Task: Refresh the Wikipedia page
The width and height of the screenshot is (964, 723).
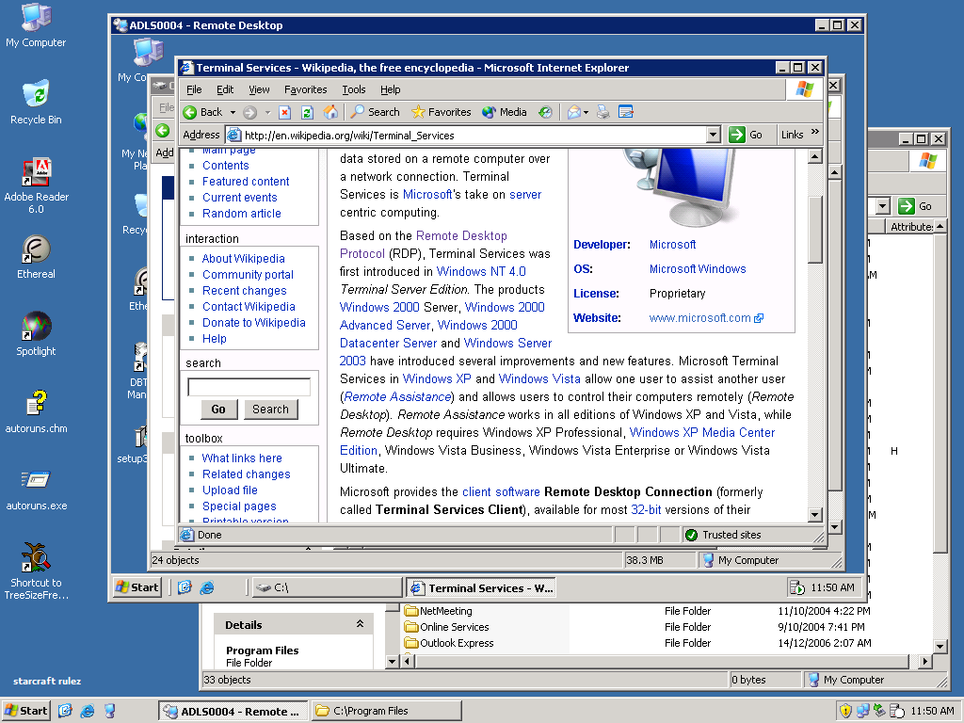Action: pyautogui.click(x=307, y=112)
